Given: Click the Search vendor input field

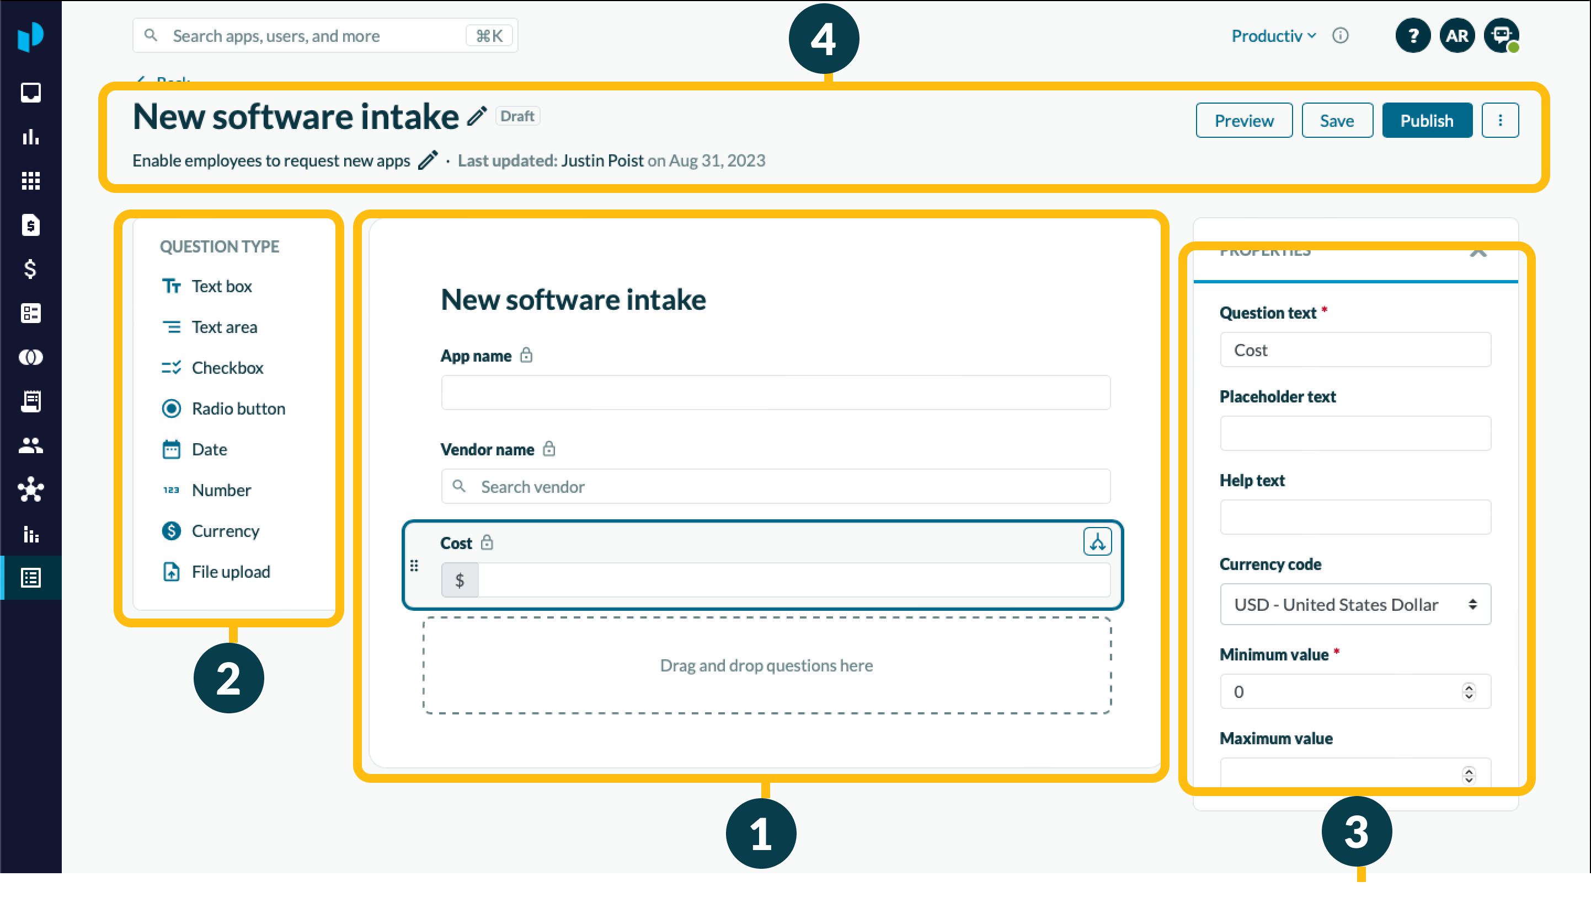Looking at the screenshot, I should pyautogui.click(x=775, y=487).
